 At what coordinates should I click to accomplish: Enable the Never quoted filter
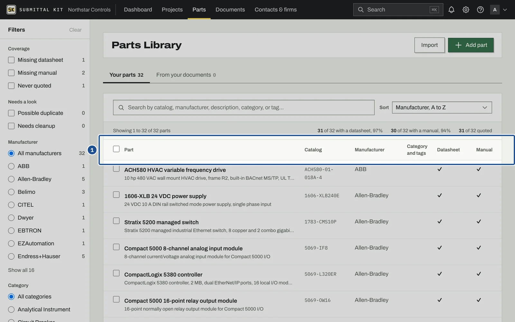pyautogui.click(x=11, y=86)
